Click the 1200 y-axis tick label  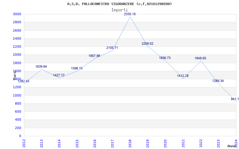click(17, 87)
